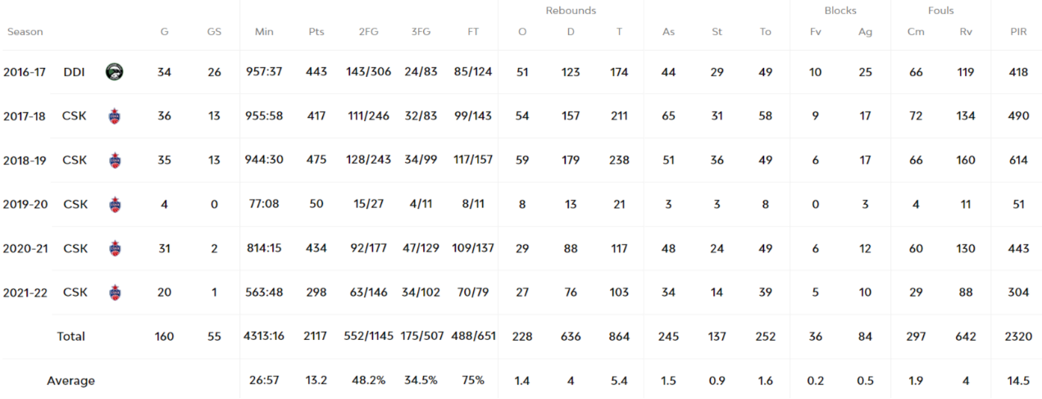
Task: Open the 2018-19 season link
Action: coord(25,161)
